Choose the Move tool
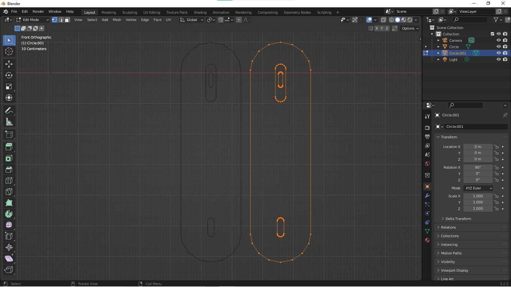This screenshot has width=511, height=287. pos(9,64)
